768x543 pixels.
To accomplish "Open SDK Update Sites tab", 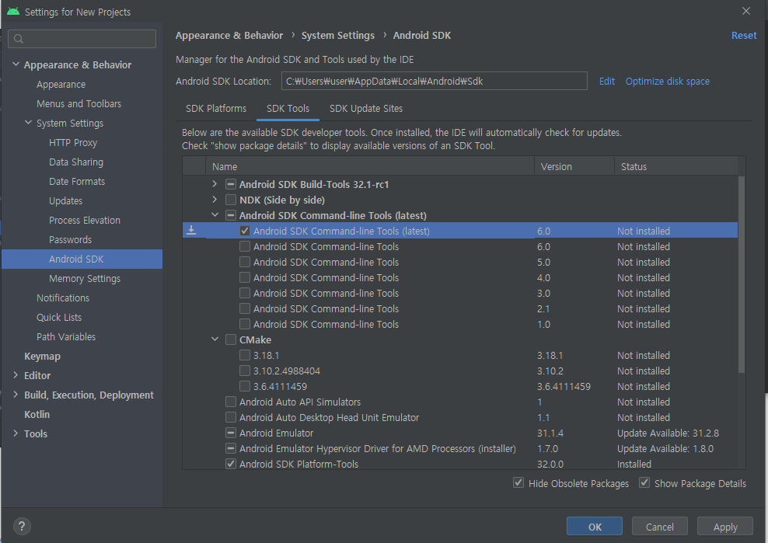I will [x=366, y=108].
